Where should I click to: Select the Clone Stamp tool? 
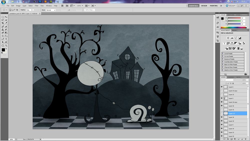[3, 30]
